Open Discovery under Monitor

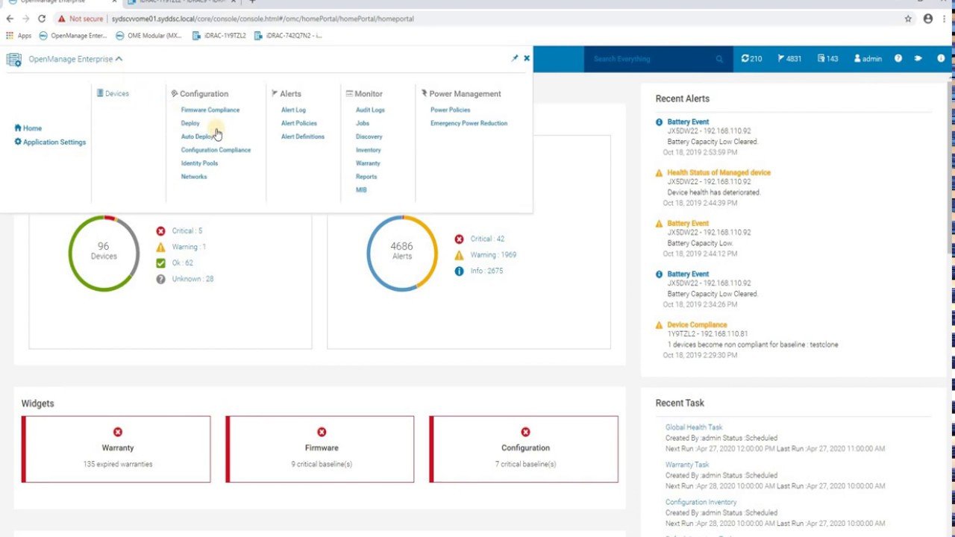click(x=369, y=136)
